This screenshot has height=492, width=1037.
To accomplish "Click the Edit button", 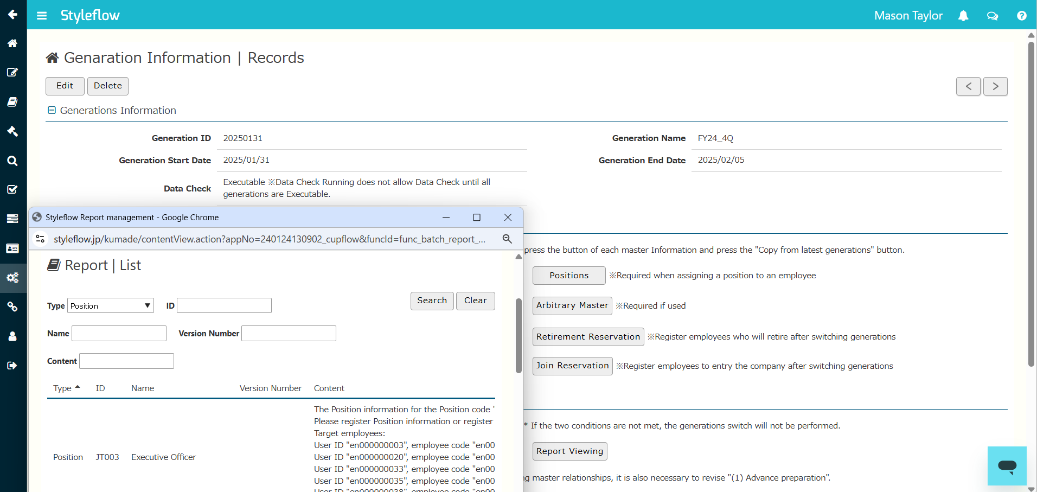I will (65, 86).
